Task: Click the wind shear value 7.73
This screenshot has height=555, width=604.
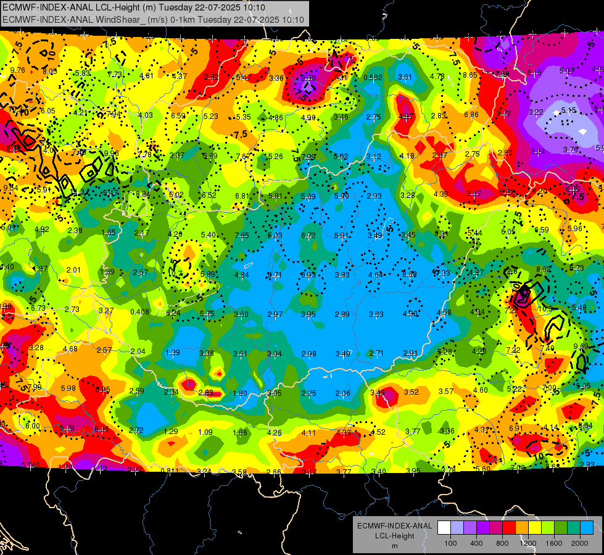Action: pyautogui.click(x=115, y=75)
